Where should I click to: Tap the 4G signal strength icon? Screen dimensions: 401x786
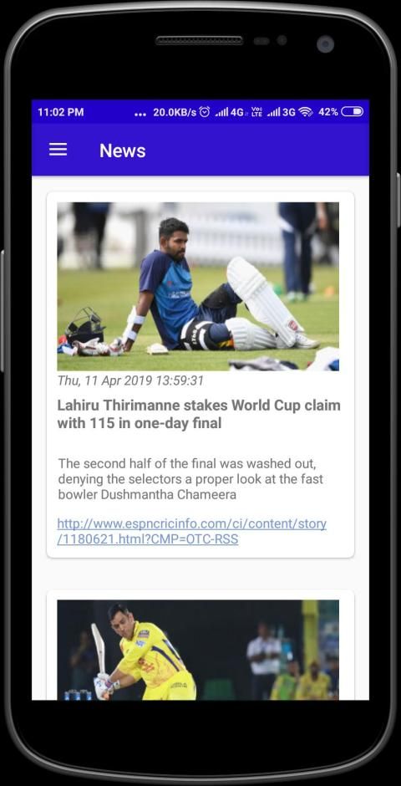229,112
